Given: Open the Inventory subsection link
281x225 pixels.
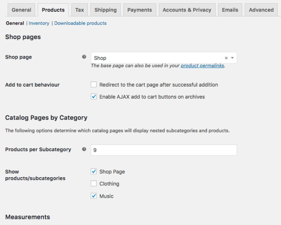Looking at the screenshot, I should tap(39, 23).
